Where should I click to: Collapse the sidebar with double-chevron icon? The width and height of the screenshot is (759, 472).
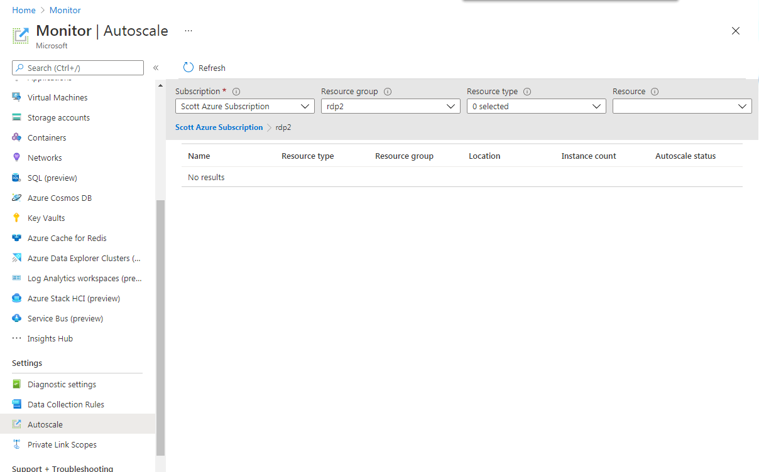click(156, 68)
